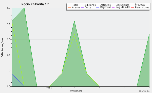The image size is (152, 93).
Task: Click the chart title 'Rocio chikorita 17'
Action: 35,4
